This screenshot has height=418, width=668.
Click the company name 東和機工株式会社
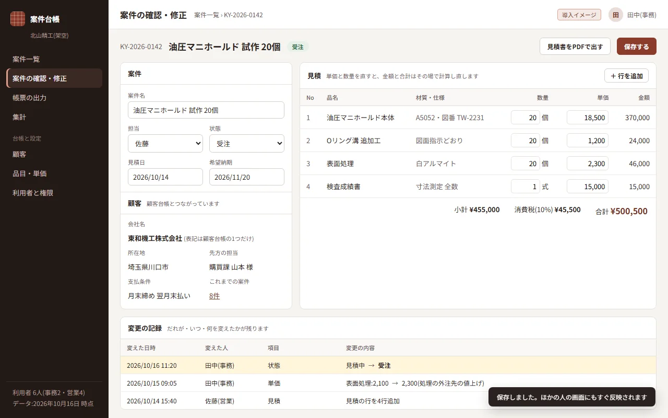coord(155,238)
